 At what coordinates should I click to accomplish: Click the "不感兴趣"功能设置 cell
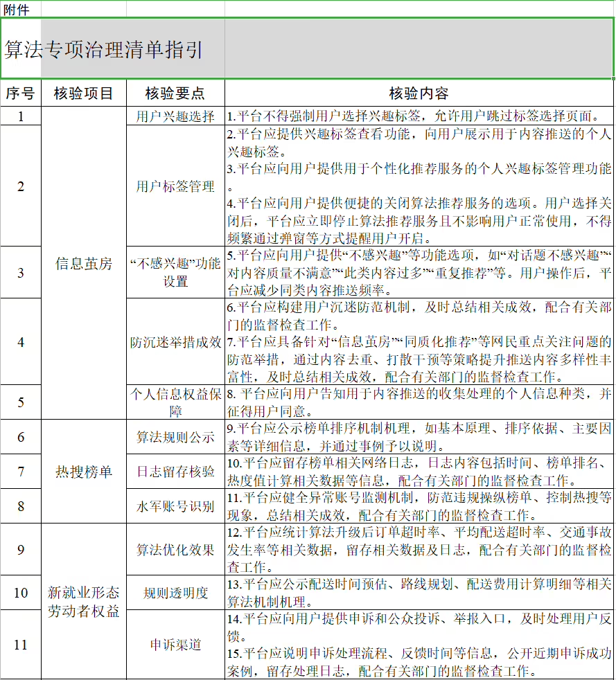[175, 272]
